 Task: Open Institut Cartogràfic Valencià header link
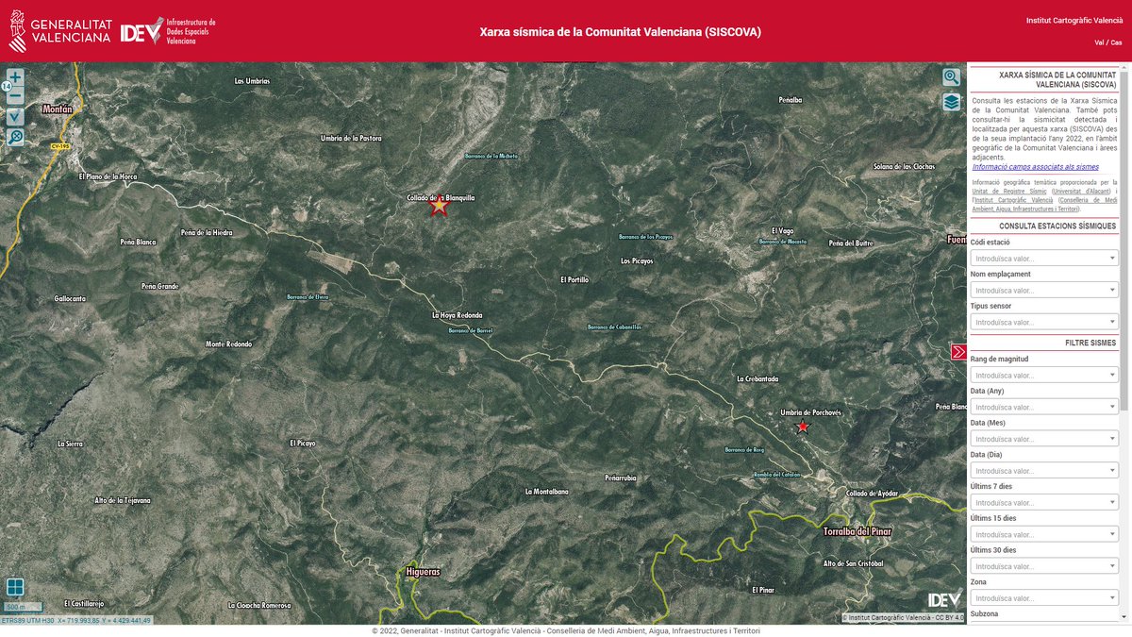[x=1074, y=20]
